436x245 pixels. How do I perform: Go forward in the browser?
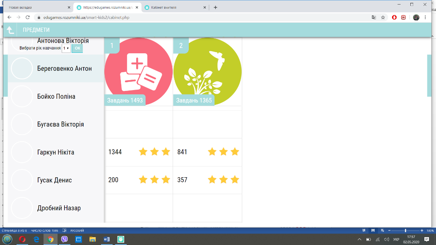click(x=18, y=17)
